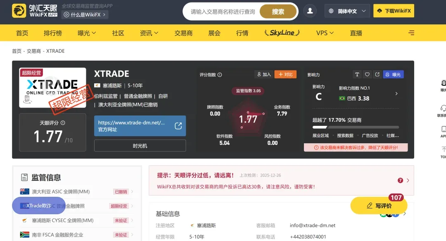The height and width of the screenshot is (241, 446).
Task: Click the orange 对比 compare button
Action: (286, 74)
